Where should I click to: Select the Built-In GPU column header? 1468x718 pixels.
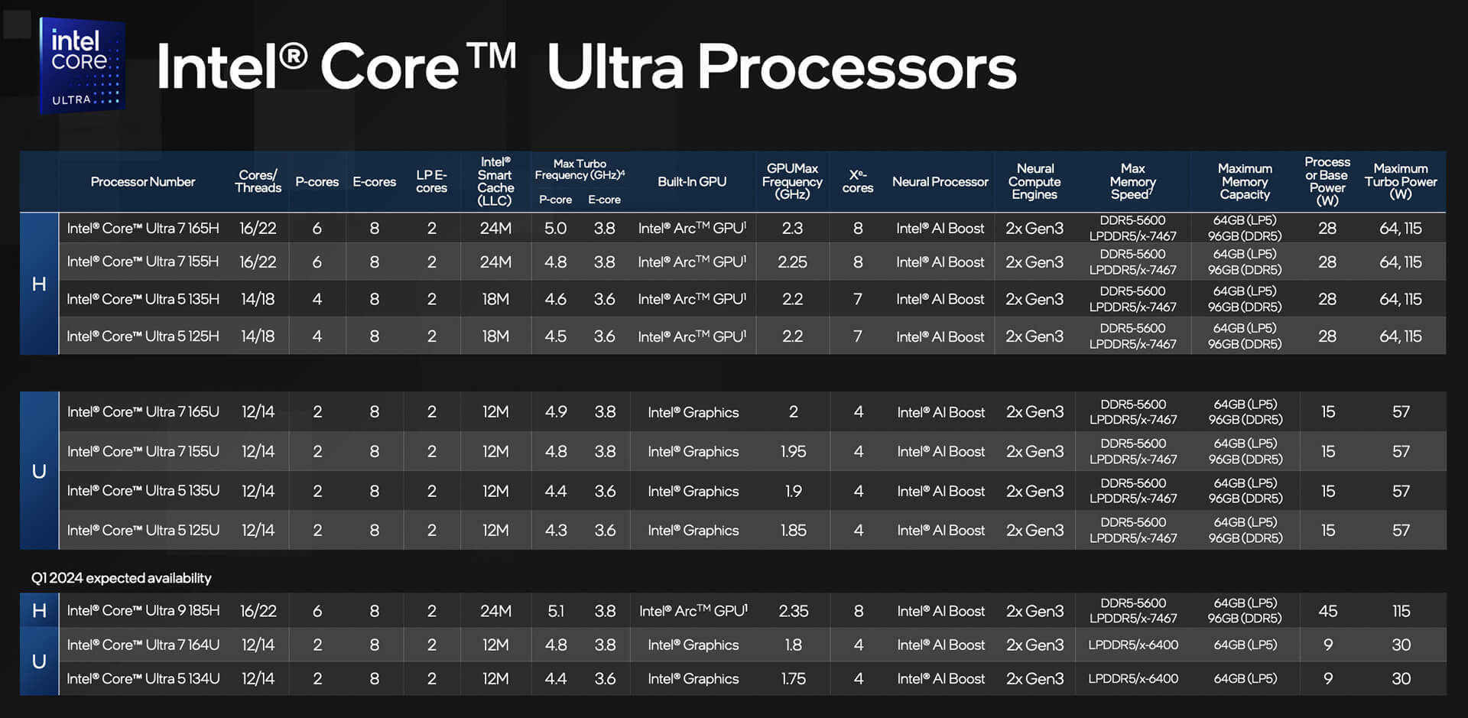click(x=692, y=182)
